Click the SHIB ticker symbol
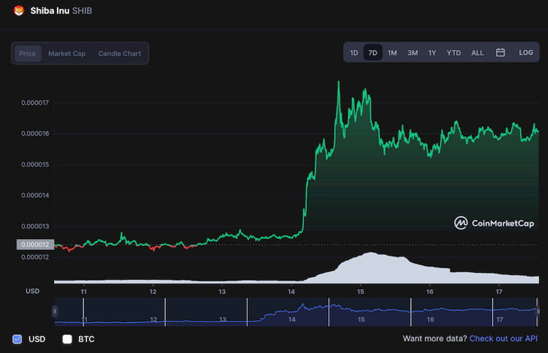The image size is (548, 353). [82, 11]
